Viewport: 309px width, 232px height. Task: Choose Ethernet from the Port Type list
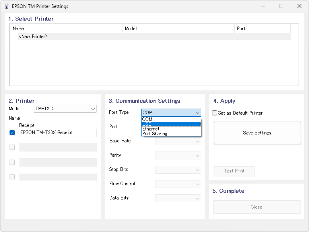(171, 129)
